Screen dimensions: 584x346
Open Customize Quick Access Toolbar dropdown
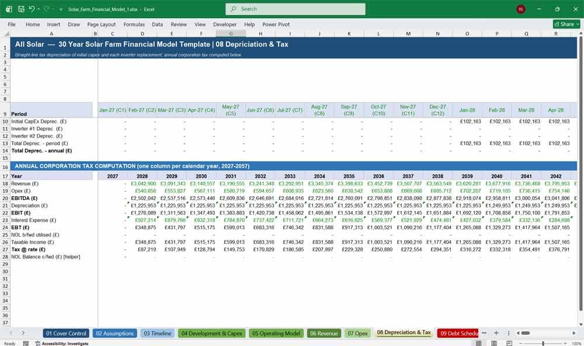[61, 9]
